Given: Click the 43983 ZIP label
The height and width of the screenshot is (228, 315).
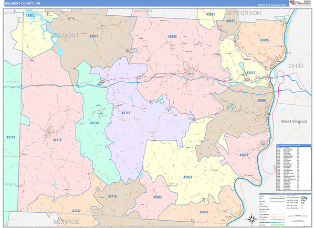Looking at the screenshot, I should tap(30, 16).
